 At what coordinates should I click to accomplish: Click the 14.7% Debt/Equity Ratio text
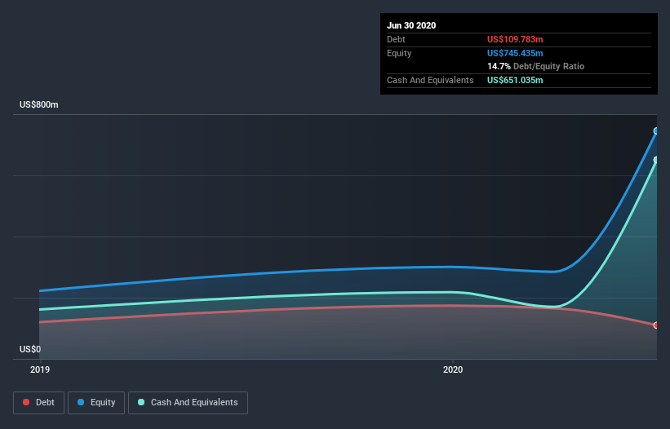click(536, 66)
